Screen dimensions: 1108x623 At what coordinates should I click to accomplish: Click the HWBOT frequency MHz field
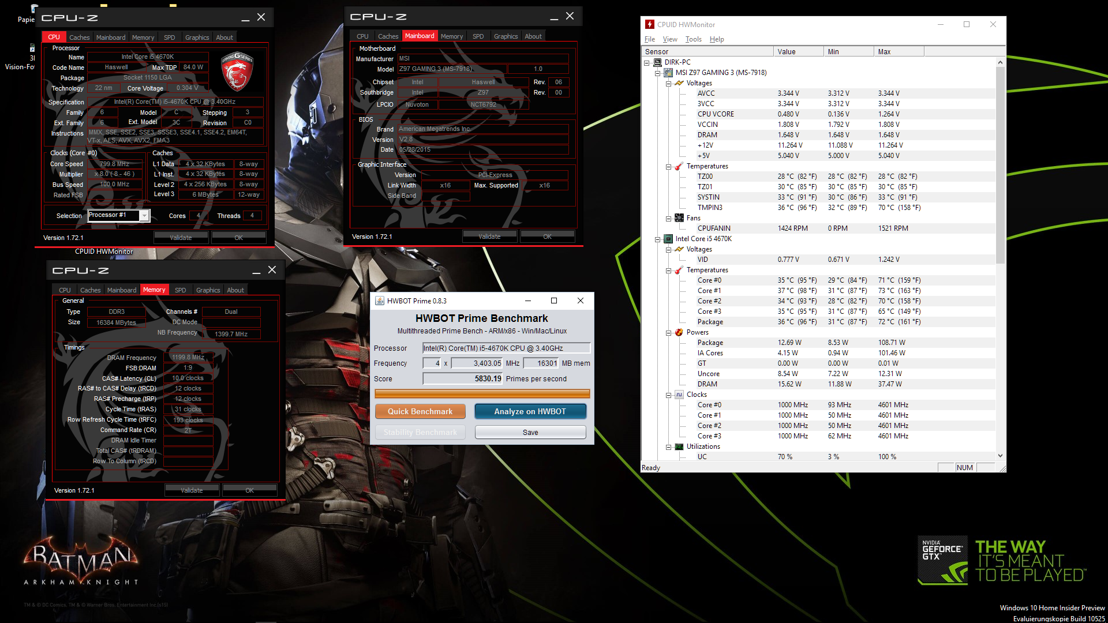[x=477, y=363]
